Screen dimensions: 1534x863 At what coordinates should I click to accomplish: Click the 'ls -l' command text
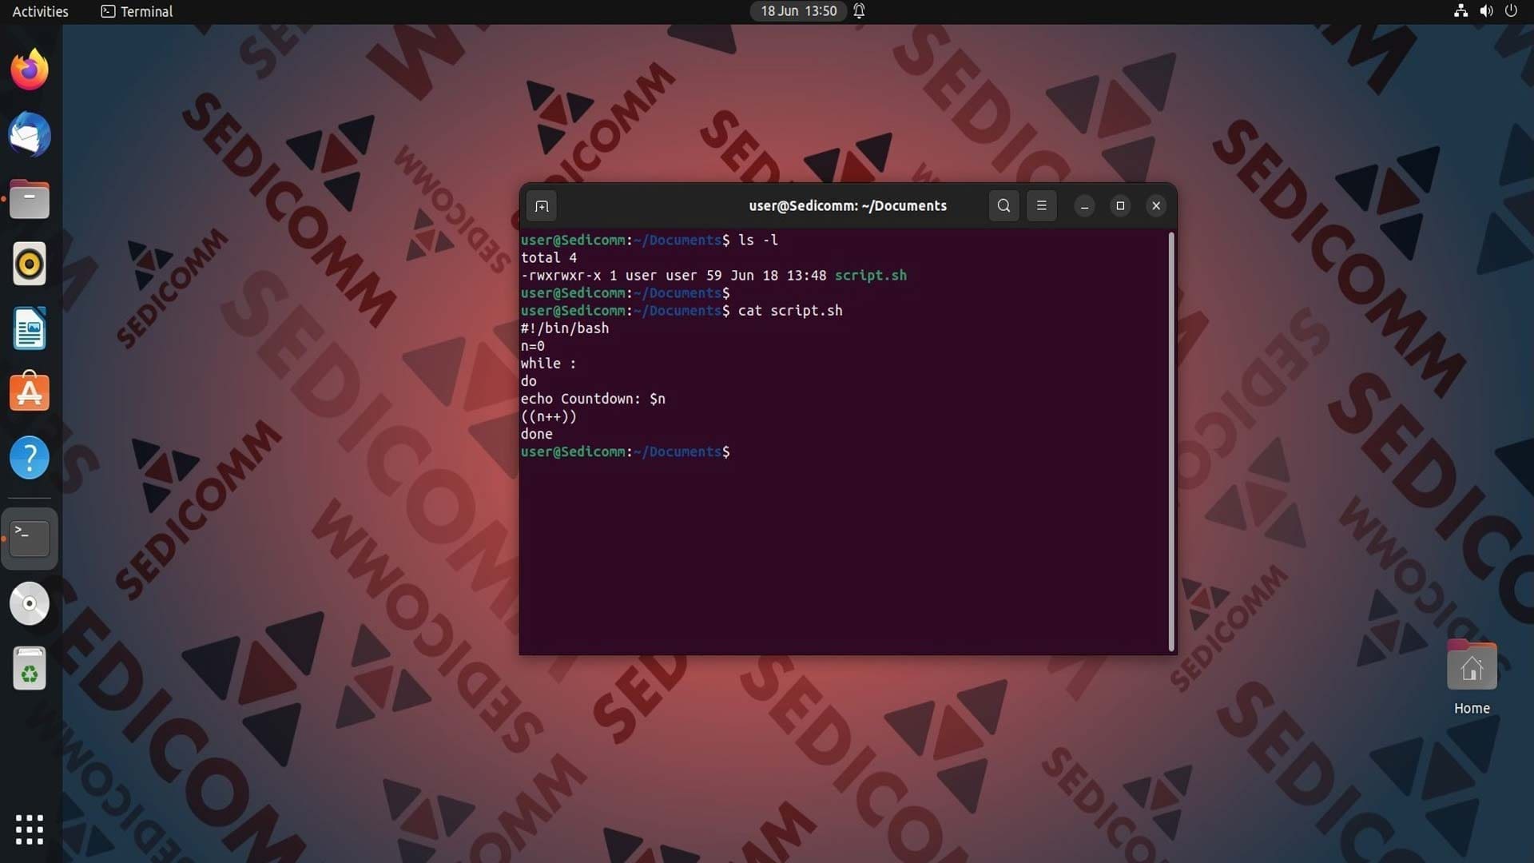[x=757, y=240]
